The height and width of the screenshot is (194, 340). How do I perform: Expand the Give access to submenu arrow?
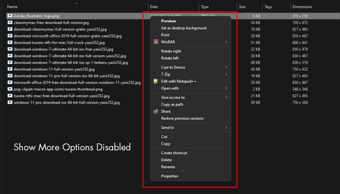click(226, 97)
